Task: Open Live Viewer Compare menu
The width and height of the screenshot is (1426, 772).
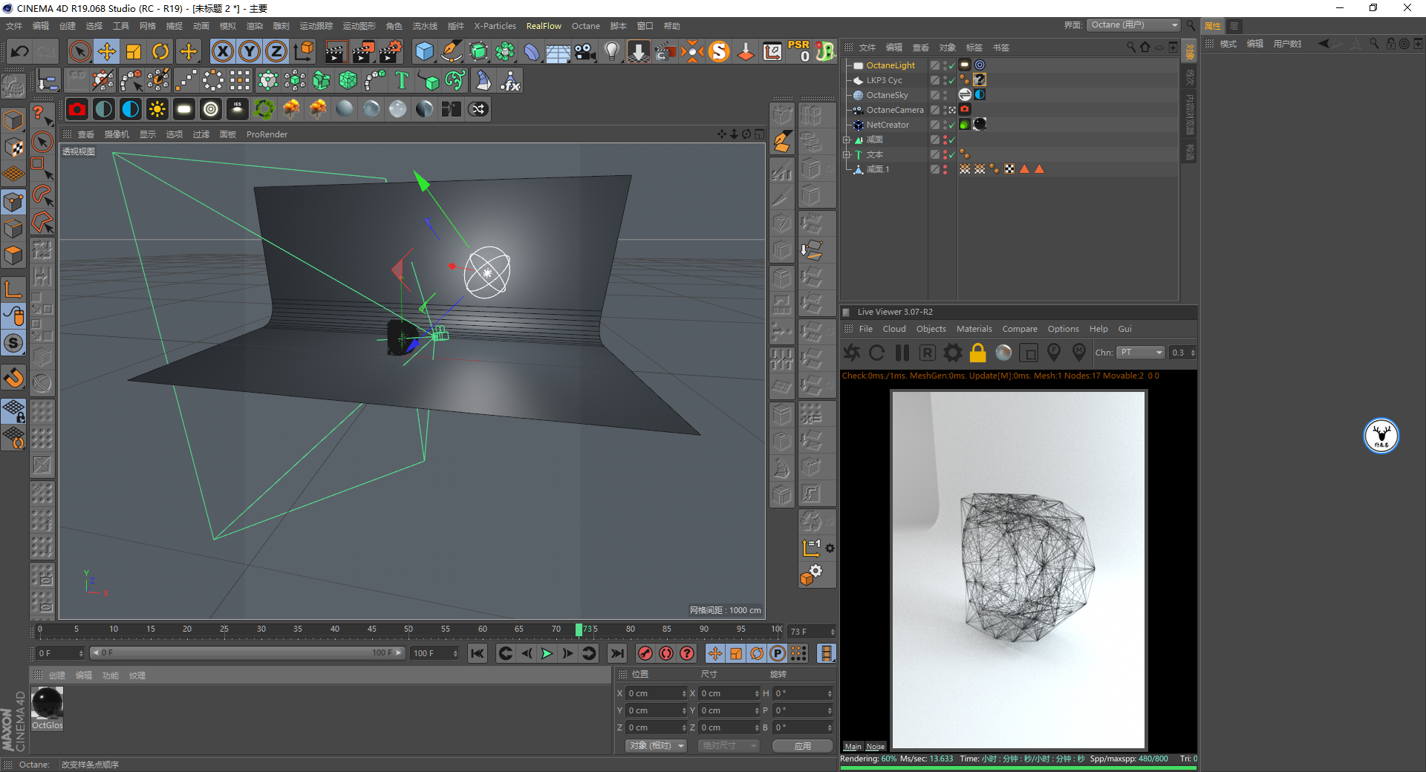Action: click(1020, 329)
